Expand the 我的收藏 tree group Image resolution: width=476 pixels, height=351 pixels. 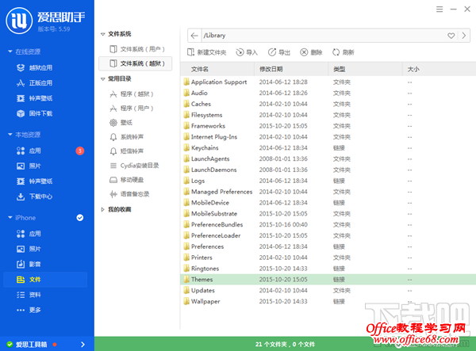[x=102, y=209]
